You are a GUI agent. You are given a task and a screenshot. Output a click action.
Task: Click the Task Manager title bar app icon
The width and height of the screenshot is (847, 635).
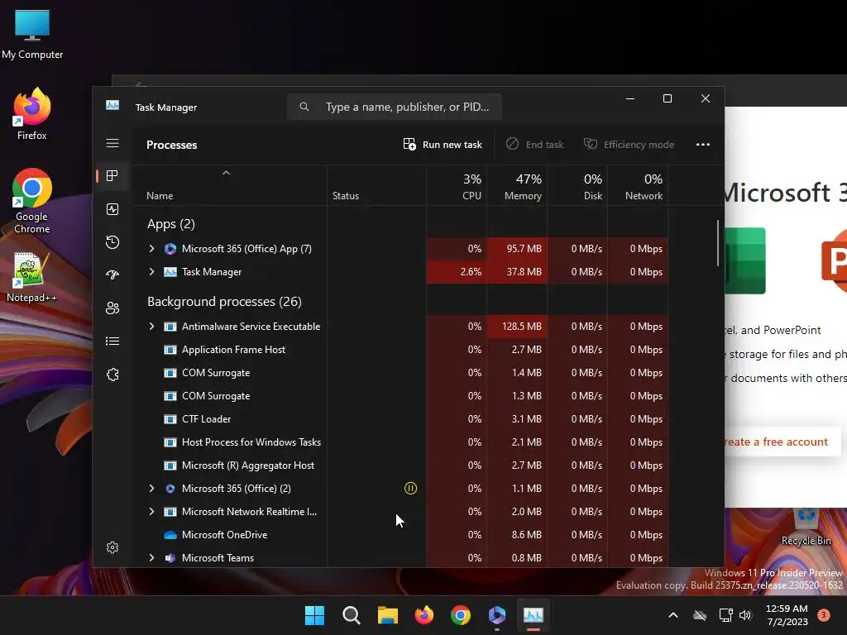pos(112,105)
